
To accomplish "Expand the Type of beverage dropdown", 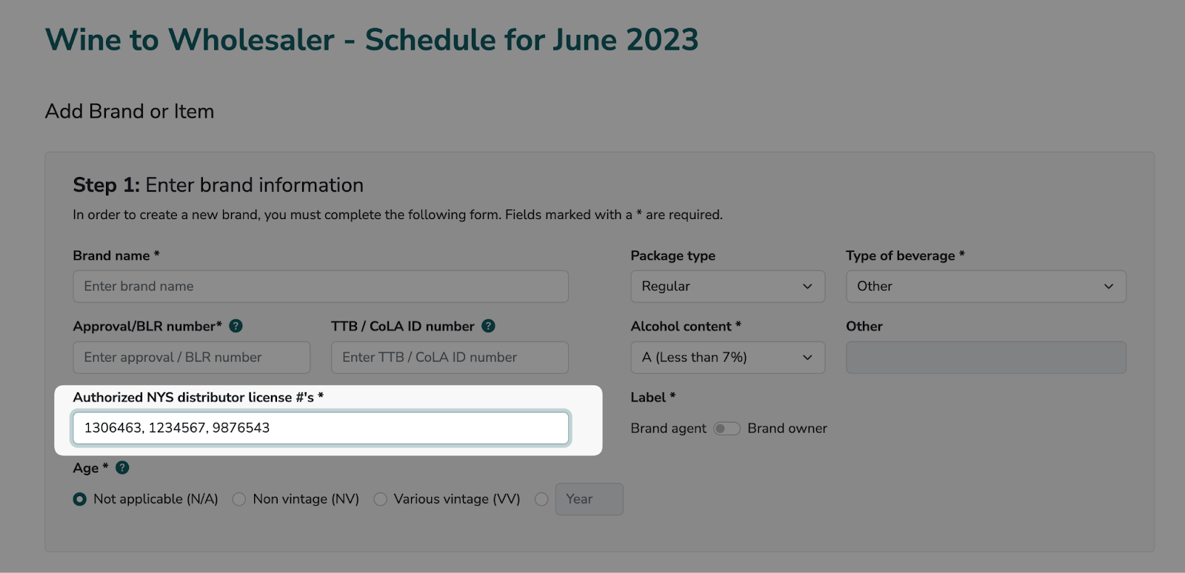I will click(x=985, y=286).
